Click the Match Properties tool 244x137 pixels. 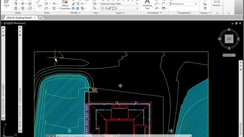coord(65,5)
